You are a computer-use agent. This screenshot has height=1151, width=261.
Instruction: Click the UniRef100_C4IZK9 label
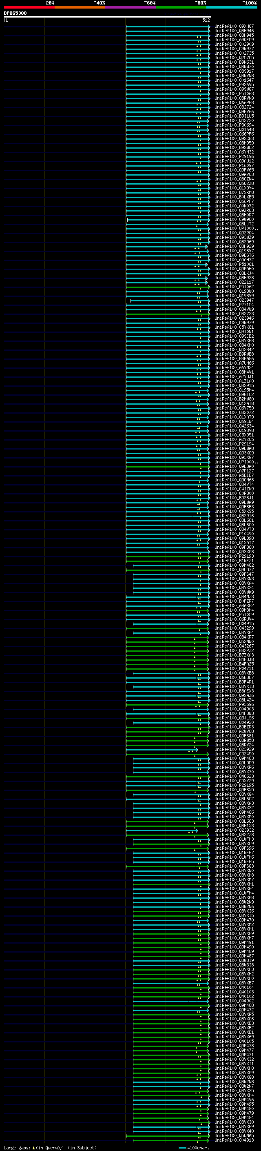(x=234, y=489)
